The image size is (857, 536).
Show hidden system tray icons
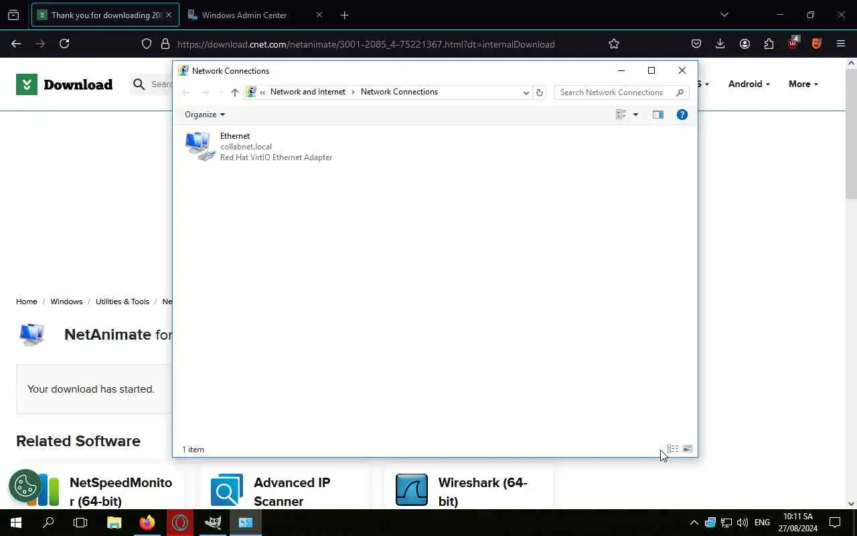click(x=694, y=523)
